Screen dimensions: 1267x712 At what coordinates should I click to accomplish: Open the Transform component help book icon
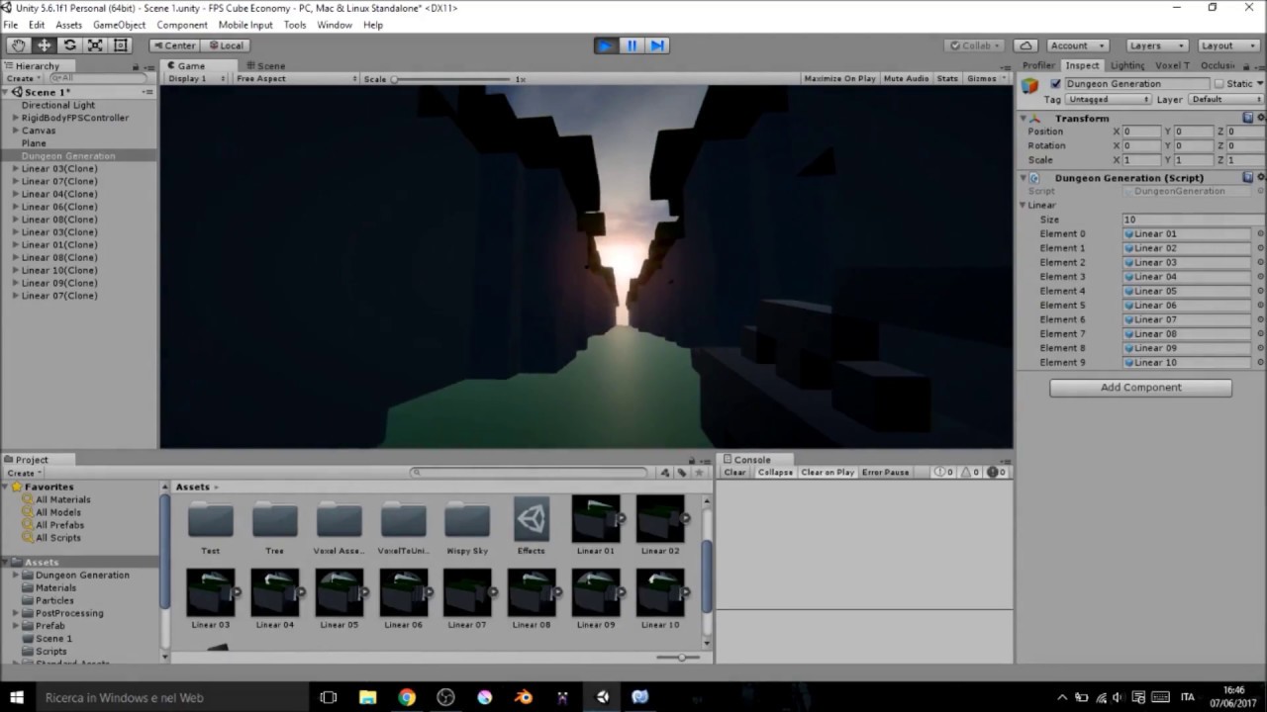1248,118
